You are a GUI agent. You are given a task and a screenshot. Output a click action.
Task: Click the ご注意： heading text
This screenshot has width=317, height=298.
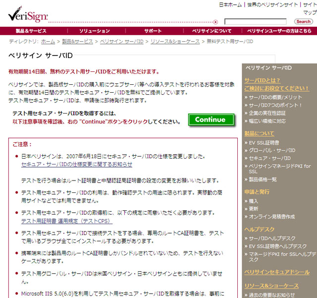click(22, 144)
